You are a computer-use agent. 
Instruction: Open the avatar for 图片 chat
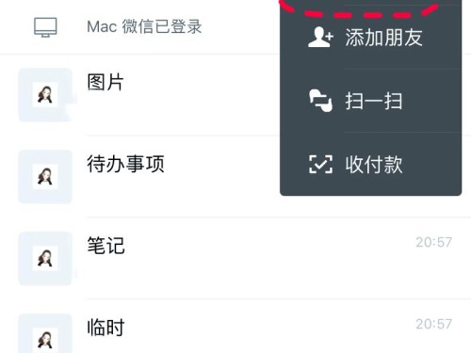coord(45,95)
